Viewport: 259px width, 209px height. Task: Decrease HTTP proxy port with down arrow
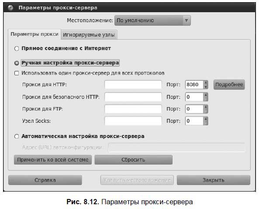tap(206, 87)
